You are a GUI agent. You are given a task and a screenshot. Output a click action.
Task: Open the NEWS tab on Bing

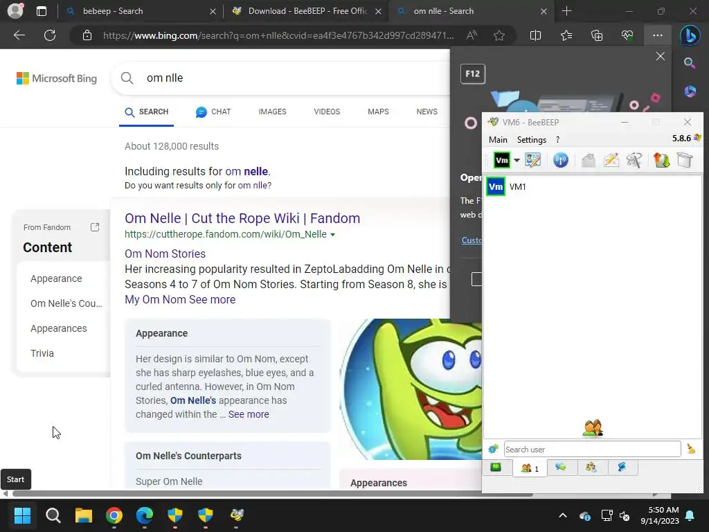pyautogui.click(x=427, y=112)
